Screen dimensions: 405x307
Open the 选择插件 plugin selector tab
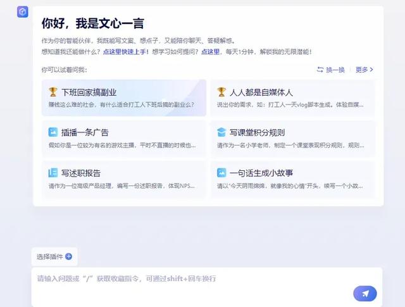point(54,256)
